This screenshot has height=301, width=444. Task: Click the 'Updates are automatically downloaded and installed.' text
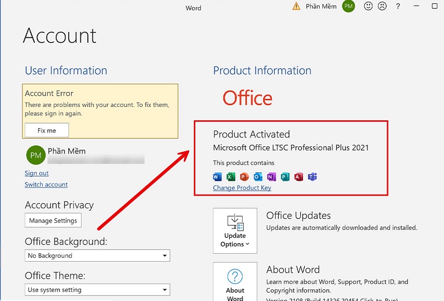click(x=342, y=228)
